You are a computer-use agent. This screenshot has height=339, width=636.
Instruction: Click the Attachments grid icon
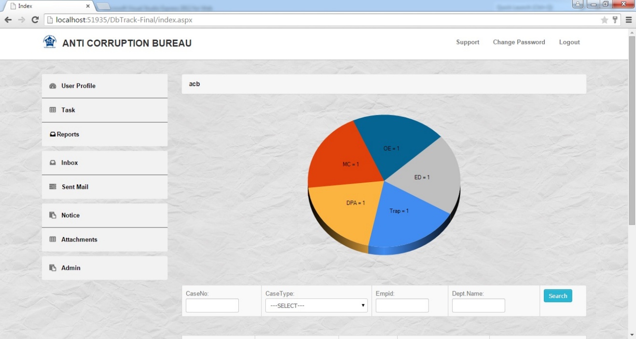point(53,240)
